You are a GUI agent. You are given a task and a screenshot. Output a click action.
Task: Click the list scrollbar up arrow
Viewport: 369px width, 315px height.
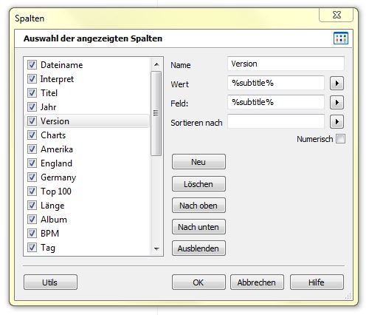click(156, 65)
